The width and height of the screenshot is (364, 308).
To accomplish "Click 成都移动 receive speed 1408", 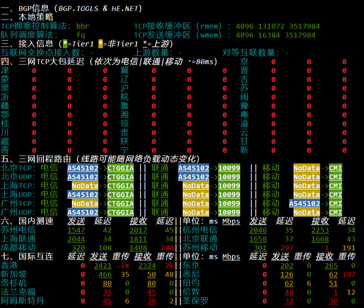I will coord(138,248).
